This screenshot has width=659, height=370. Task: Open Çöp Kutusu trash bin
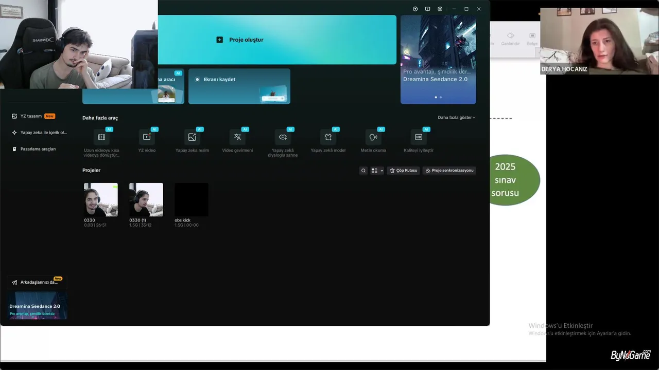point(403,171)
